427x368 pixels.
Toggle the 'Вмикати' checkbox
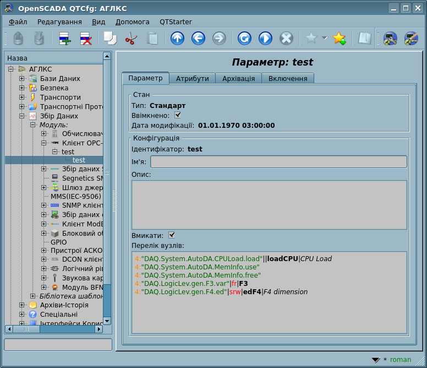click(x=172, y=235)
